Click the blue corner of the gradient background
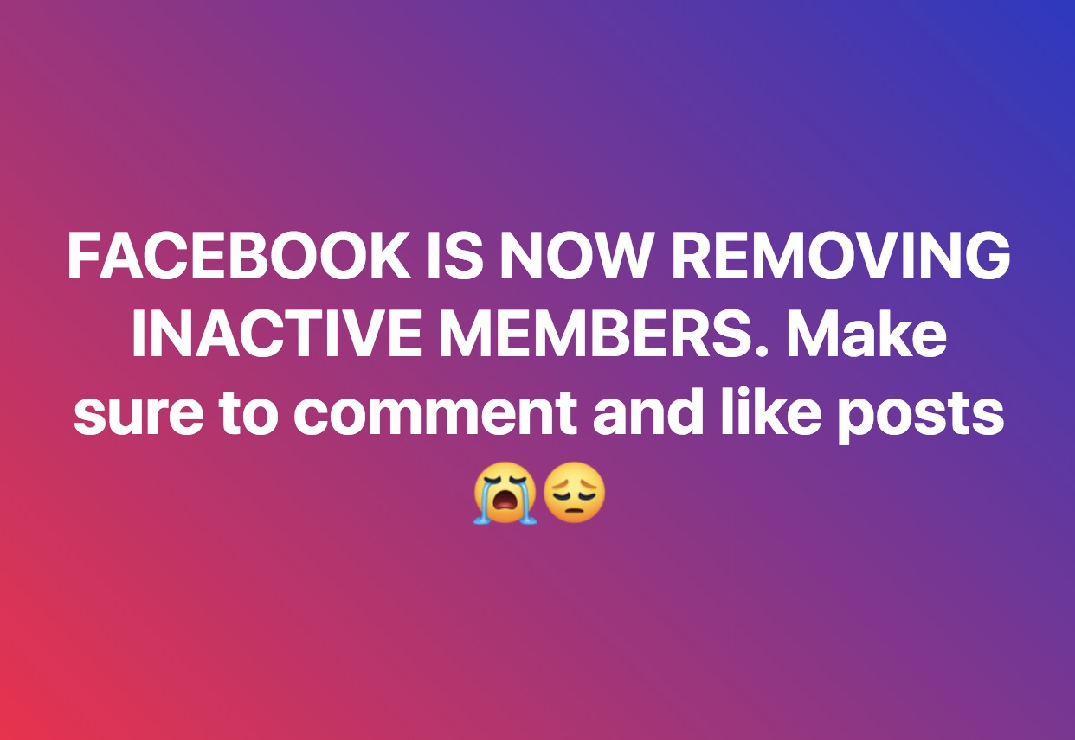 coord(1052,22)
